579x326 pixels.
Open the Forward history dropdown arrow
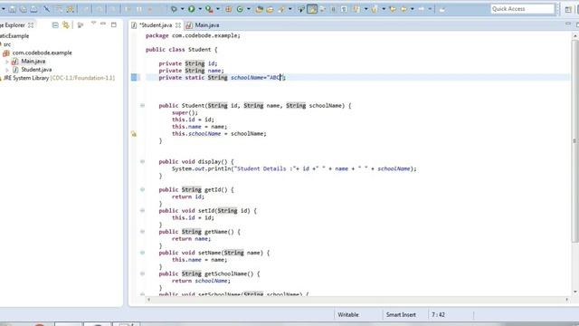pyautogui.click(x=430, y=9)
